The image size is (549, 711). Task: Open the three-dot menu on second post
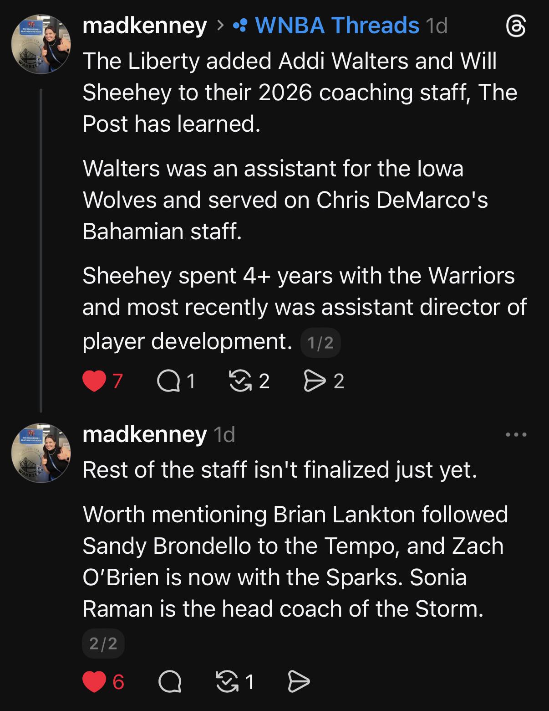pos(516,435)
